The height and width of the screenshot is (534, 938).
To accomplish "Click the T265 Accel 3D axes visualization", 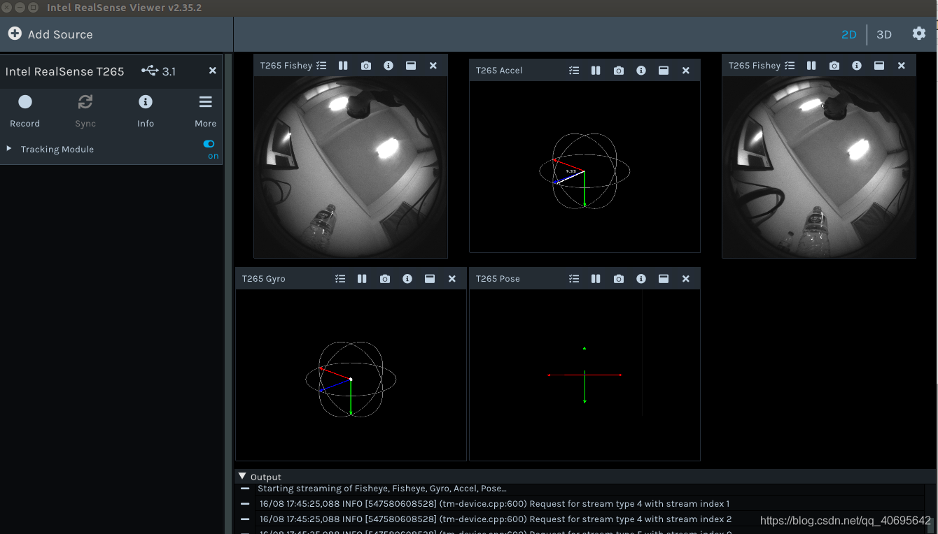I will tap(584, 171).
